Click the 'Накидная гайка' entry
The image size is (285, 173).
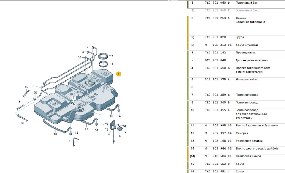[236, 81]
